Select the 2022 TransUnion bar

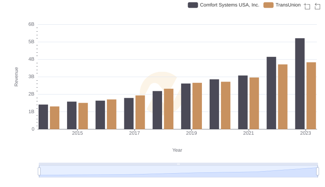point(283,97)
